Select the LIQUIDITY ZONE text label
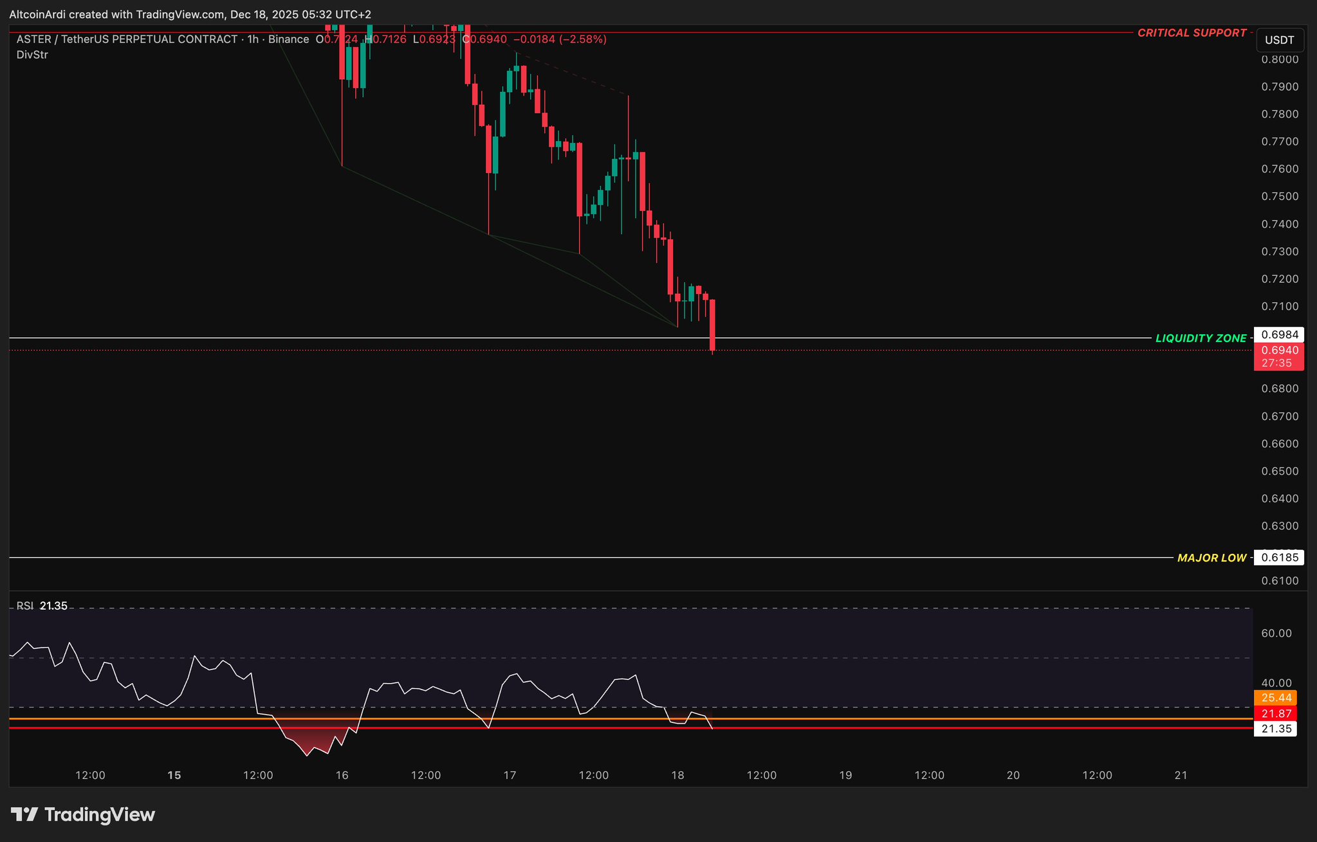 tap(1201, 338)
